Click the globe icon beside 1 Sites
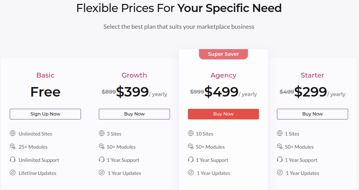 [x=280, y=133]
